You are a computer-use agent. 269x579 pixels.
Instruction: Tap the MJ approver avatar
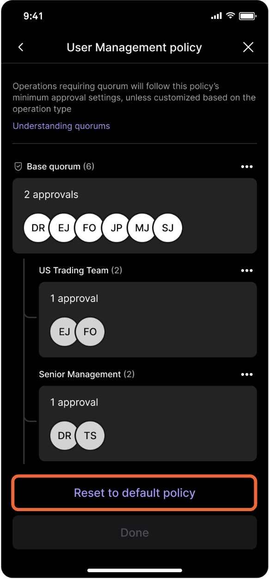click(x=142, y=228)
